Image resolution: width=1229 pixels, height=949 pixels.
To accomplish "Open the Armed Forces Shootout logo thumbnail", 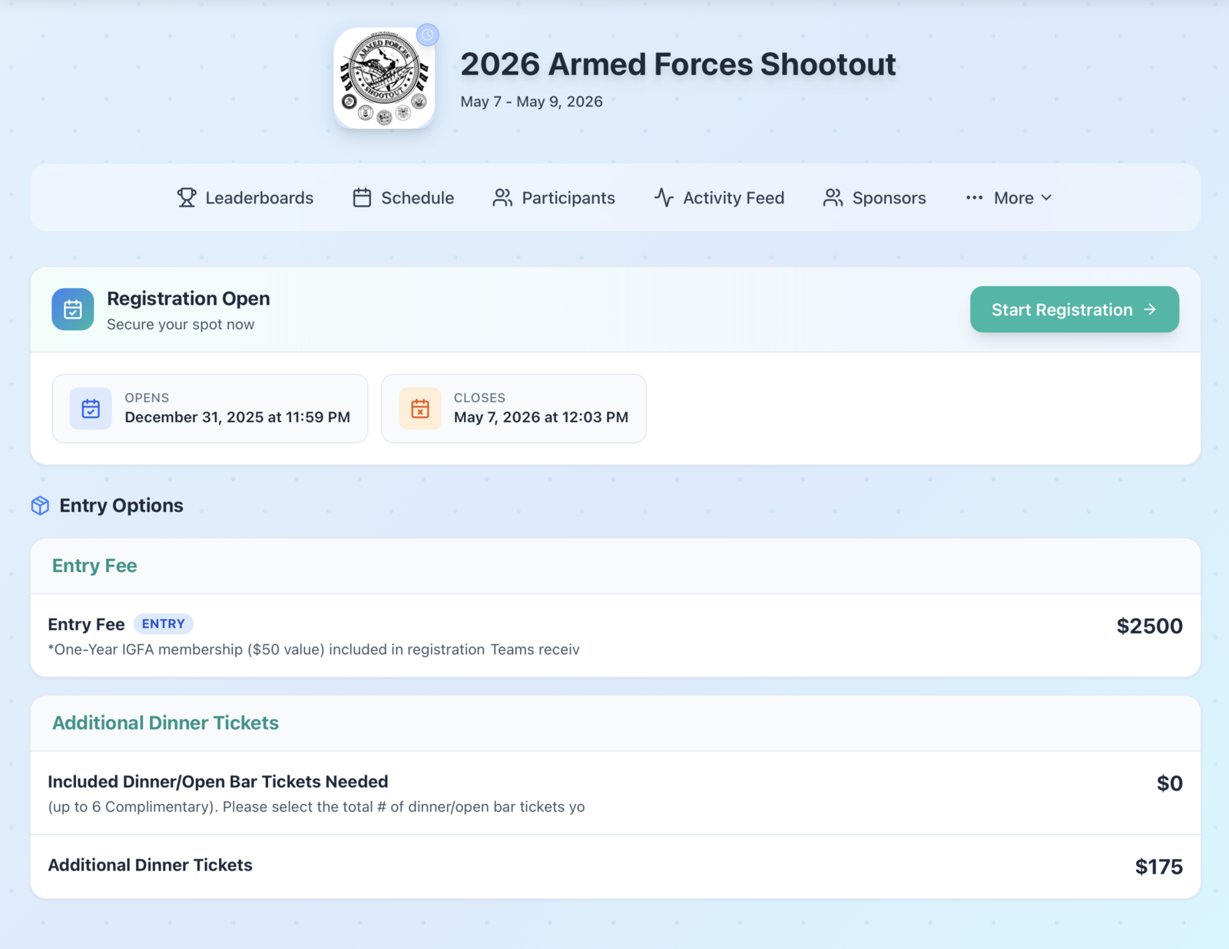I will (x=384, y=79).
